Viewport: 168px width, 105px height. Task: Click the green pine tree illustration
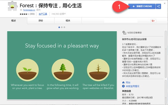click(63, 70)
